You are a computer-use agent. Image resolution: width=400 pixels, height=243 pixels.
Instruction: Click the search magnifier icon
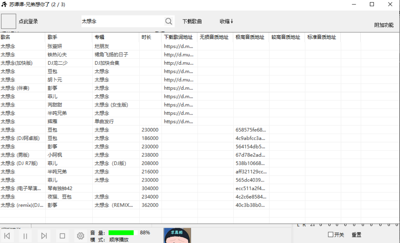point(169,21)
